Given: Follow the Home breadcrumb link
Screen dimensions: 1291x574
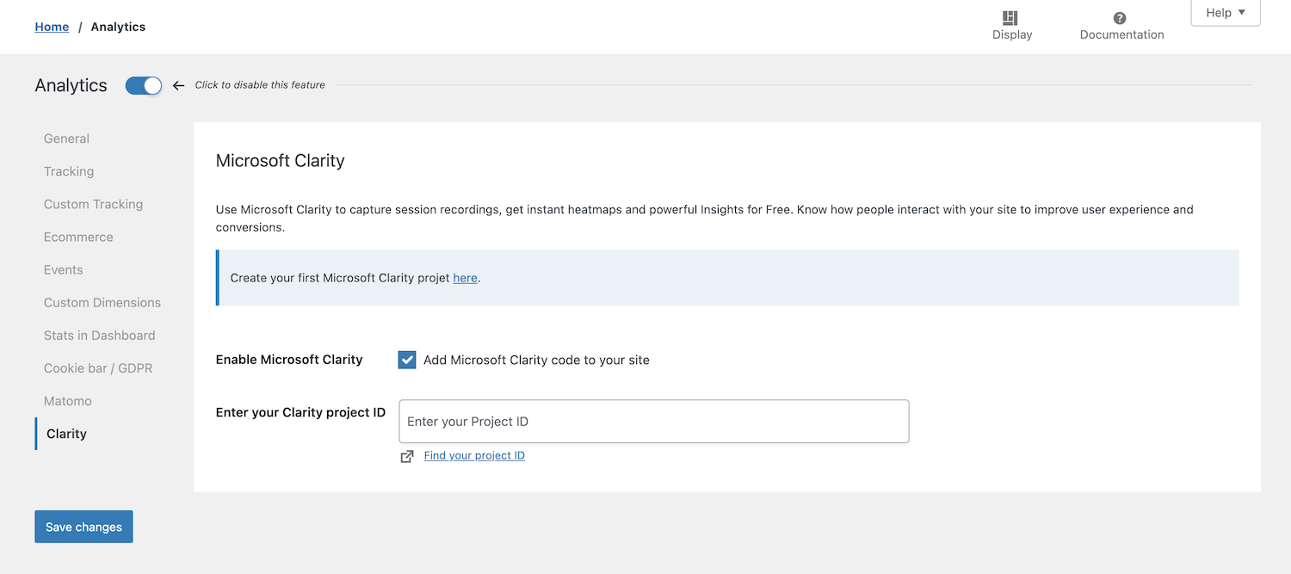Looking at the screenshot, I should (x=52, y=27).
